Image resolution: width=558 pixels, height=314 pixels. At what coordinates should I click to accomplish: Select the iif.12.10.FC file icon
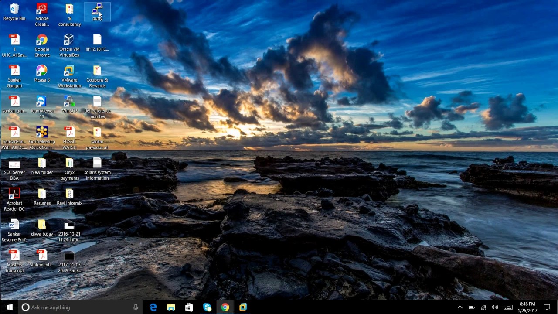[x=97, y=43]
